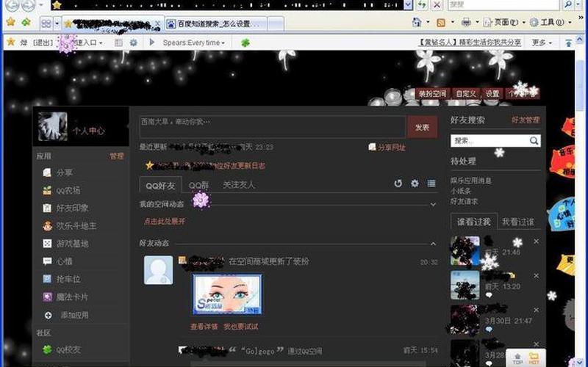
Task: Click 点击此处展开 link
Action: [165, 222]
